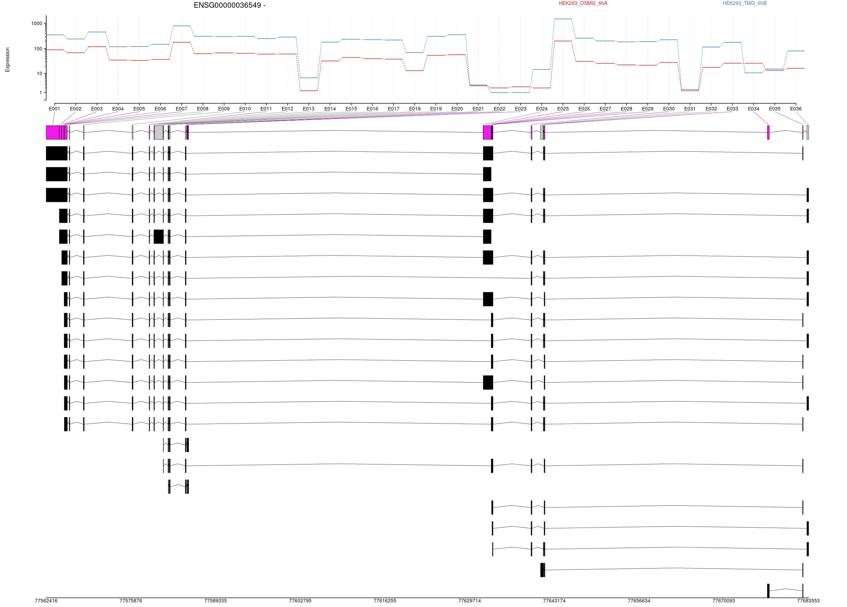Click exon label E029
This screenshot has height=607, width=847.
pyautogui.click(x=648, y=109)
